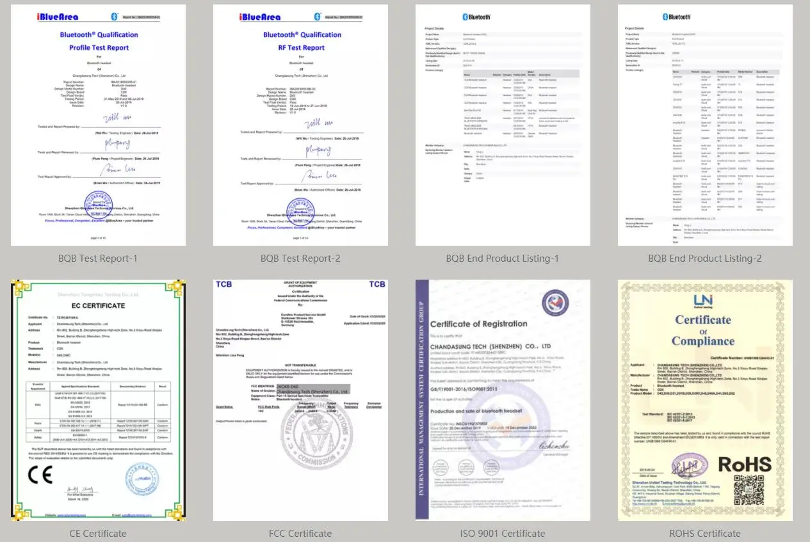The width and height of the screenshot is (810, 542).
Task: Click the 'ISO 9001 Certificate' caption
Action: 503,533
